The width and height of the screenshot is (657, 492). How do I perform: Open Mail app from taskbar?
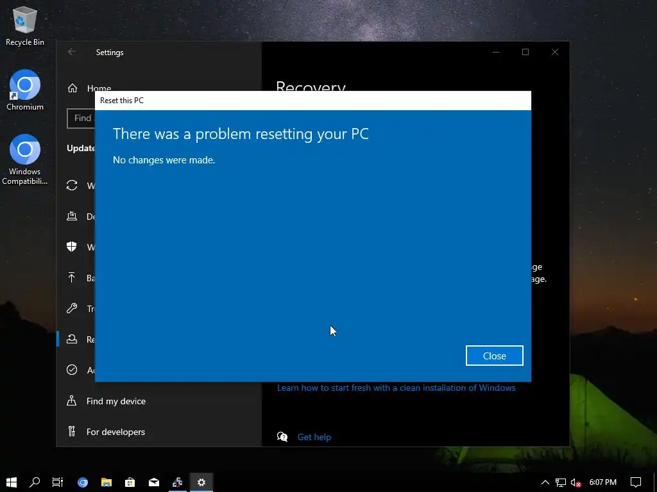coord(154,482)
